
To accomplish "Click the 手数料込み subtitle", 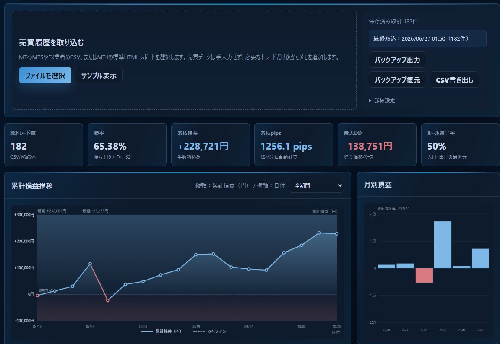I will point(189,157).
